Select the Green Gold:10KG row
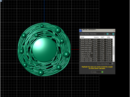Image resolution: width=130 pixels, height=97 pixels. pos(96,59)
